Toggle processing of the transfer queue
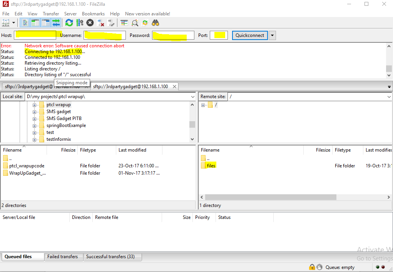The height and width of the screenshot is (272, 393). pos(79,23)
